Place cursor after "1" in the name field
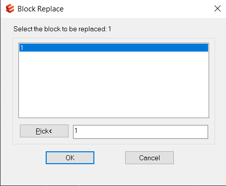This screenshot has height=186, width=226. (78, 131)
